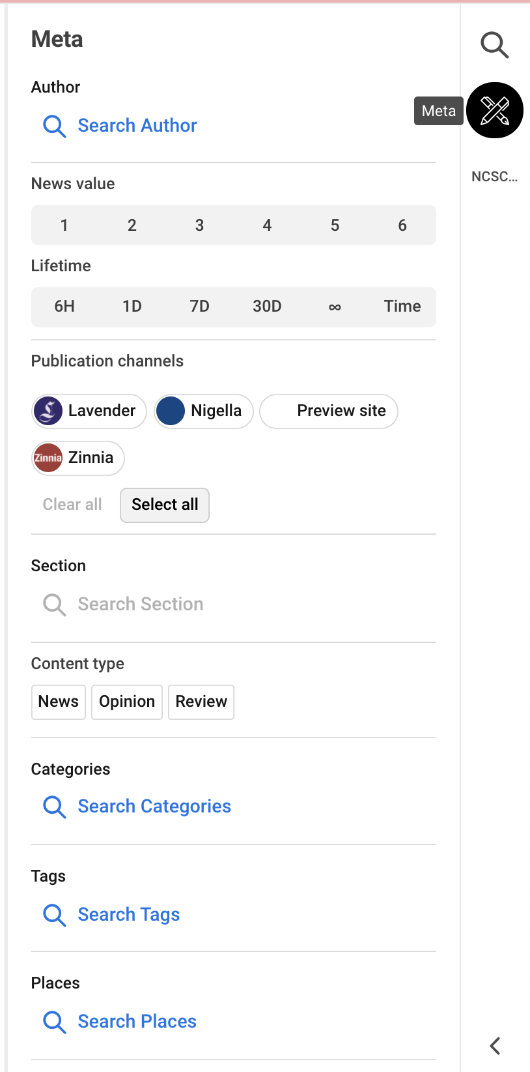This screenshot has height=1072, width=530.
Task: Select the Opinion content type
Action: 127,702
